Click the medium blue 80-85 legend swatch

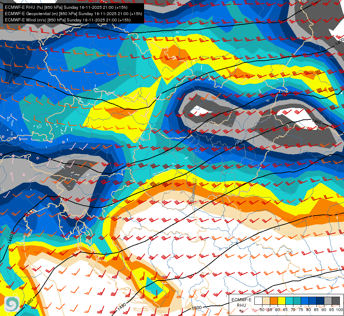pos(313,301)
